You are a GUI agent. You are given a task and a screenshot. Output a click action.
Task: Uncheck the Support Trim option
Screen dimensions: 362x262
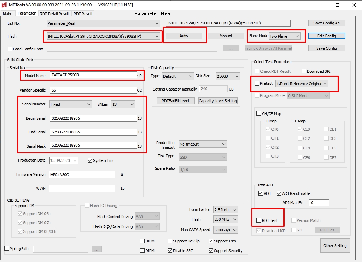(211, 241)
